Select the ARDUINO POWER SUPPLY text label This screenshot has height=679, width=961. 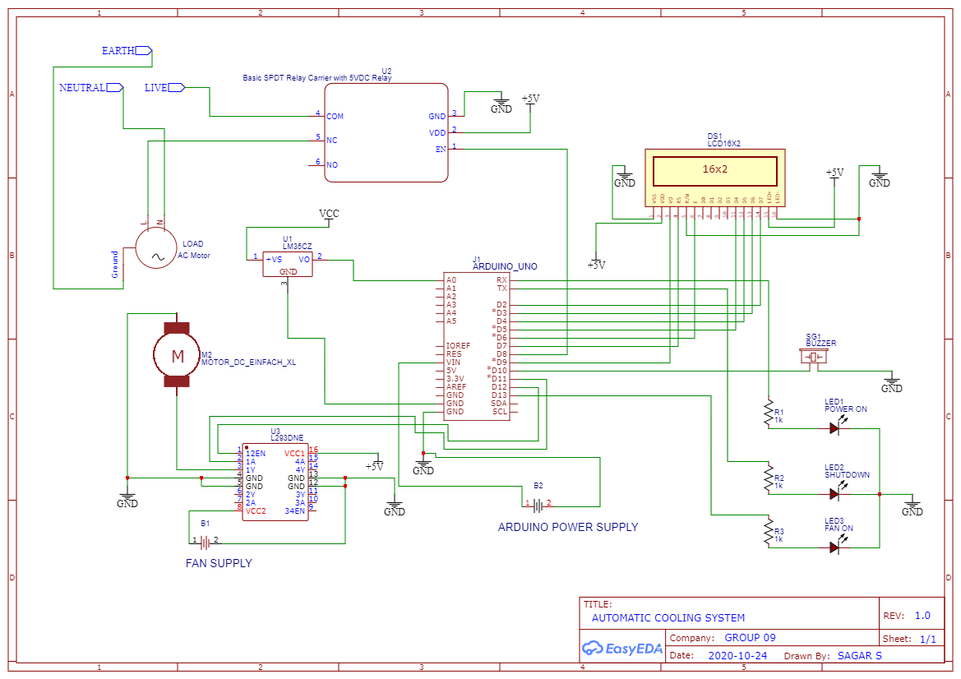567,527
